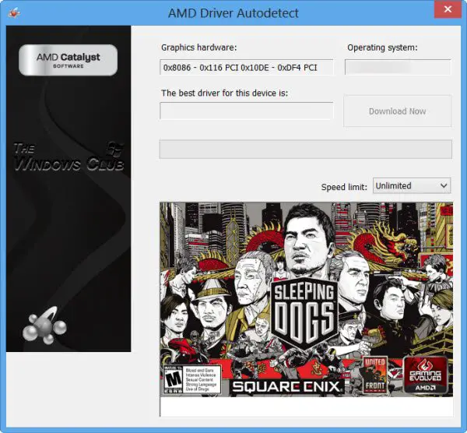This screenshot has height=433, width=467.
Task: Click the download progress bar
Action: click(306, 149)
